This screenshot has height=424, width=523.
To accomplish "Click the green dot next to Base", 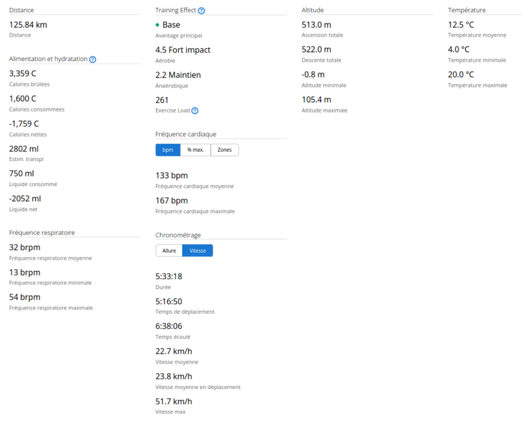I will [157, 25].
